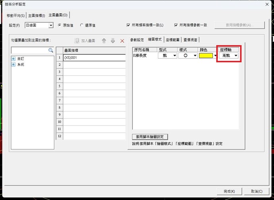Click the 套用腳本繪圖設定 button
The image size is (274, 200).
pyautogui.click(x=147, y=137)
